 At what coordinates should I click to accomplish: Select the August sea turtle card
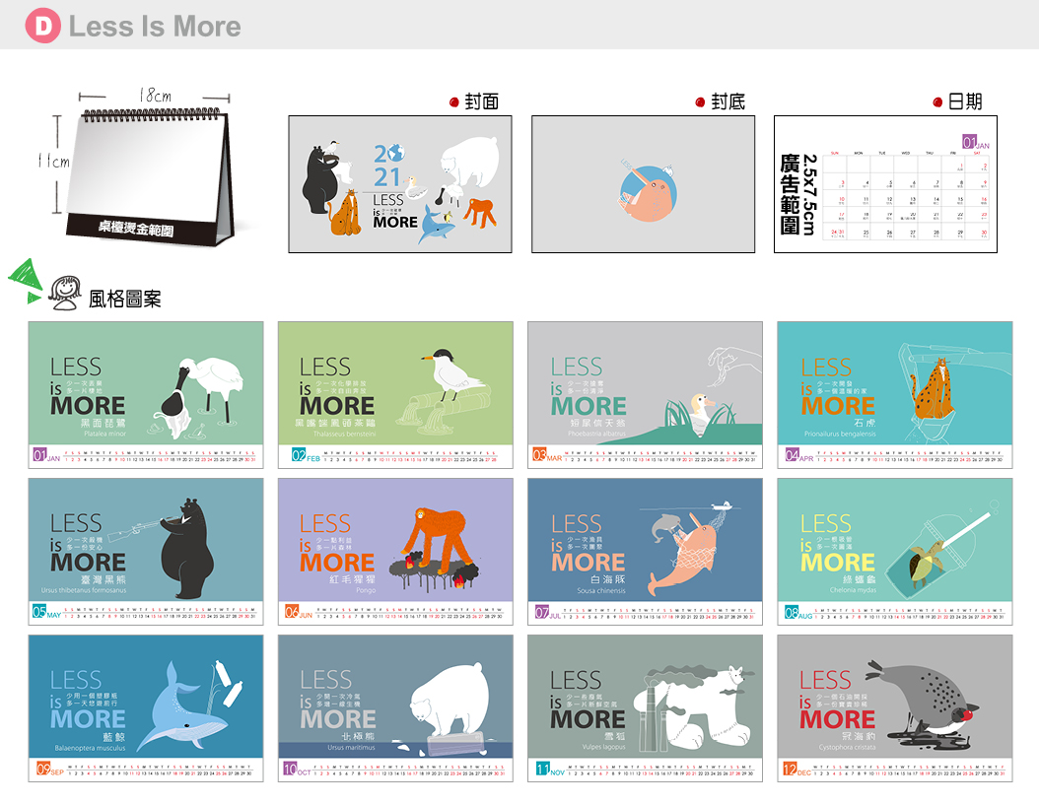click(895, 552)
